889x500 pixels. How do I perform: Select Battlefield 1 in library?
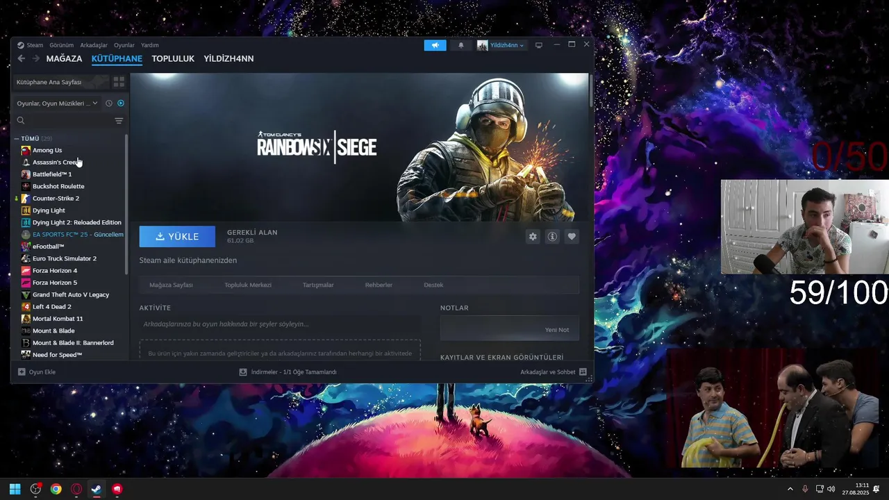coord(52,174)
